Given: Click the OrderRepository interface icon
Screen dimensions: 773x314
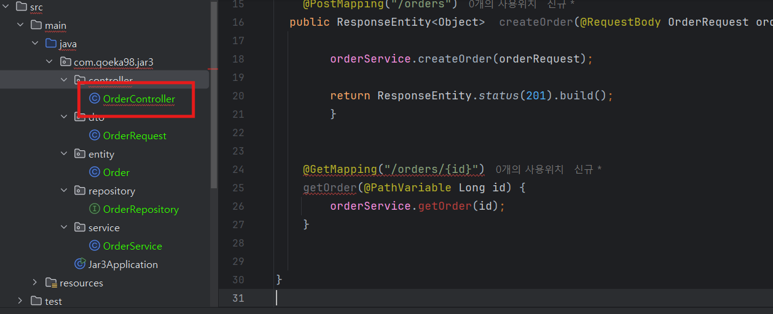Looking at the screenshot, I should [x=95, y=209].
